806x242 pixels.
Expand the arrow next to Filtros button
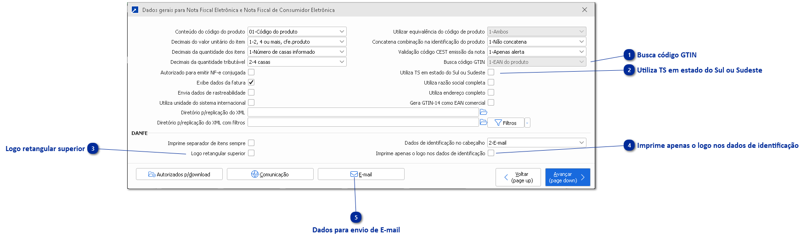coord(527,123)
